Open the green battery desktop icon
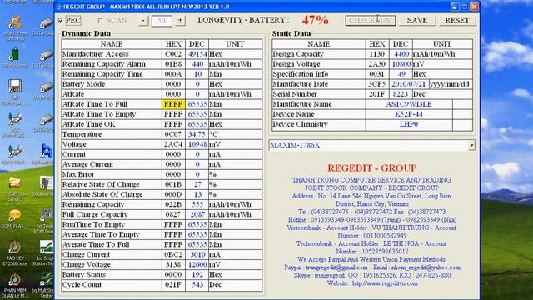Image resolution: width=533 pixels, height=300 pixels. tap(15, 54)
